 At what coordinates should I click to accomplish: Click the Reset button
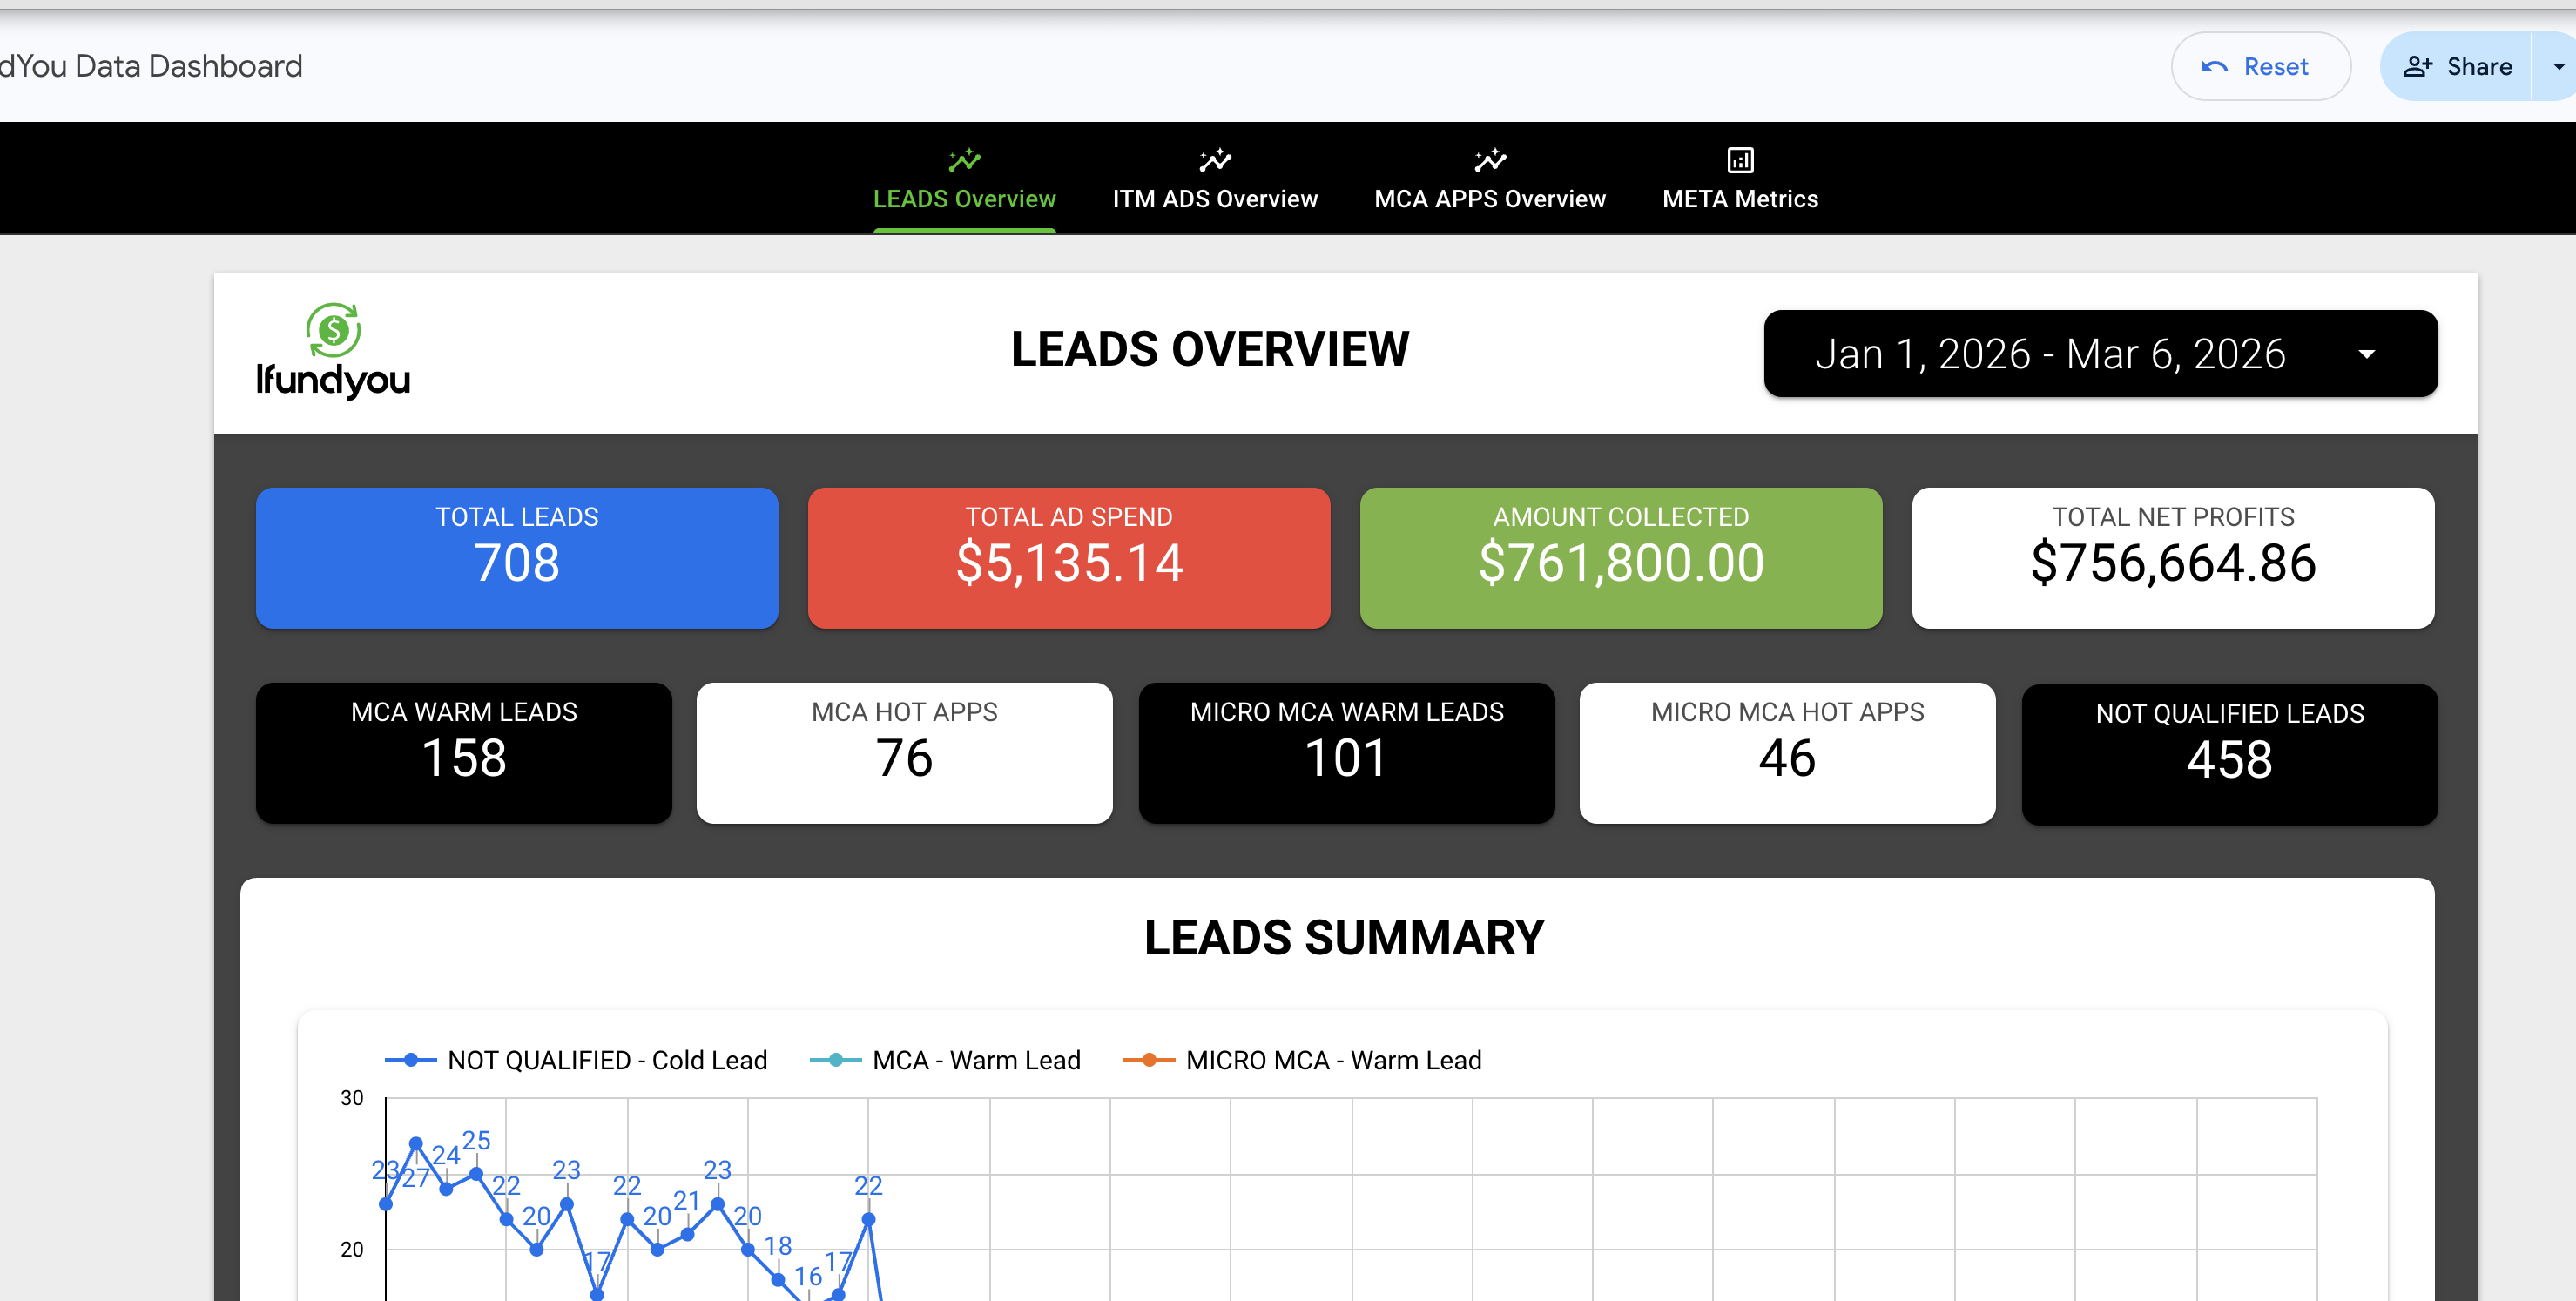pos(2260,67)
